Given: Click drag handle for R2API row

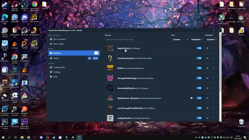Looking at the screenshot, I should click(x=207, y=68).
